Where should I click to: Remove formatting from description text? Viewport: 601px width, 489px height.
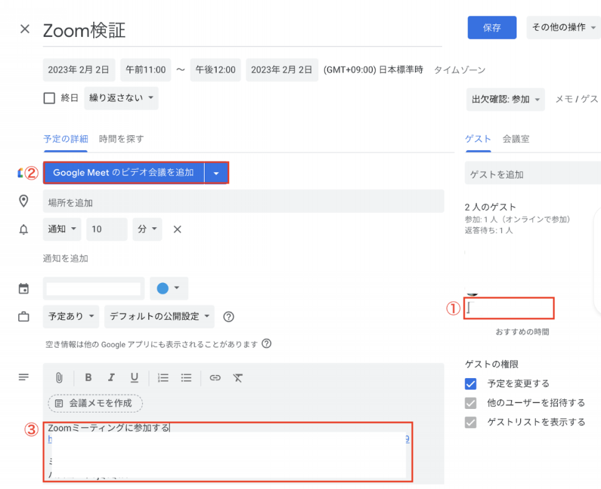tap(238, 378)
